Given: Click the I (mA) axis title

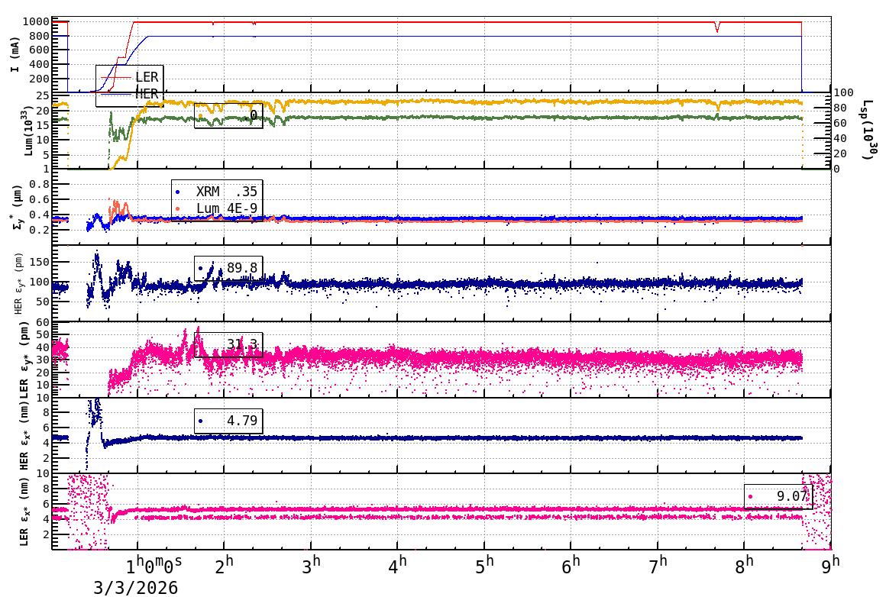Looking at the screenshot, I should coord(15,55).
